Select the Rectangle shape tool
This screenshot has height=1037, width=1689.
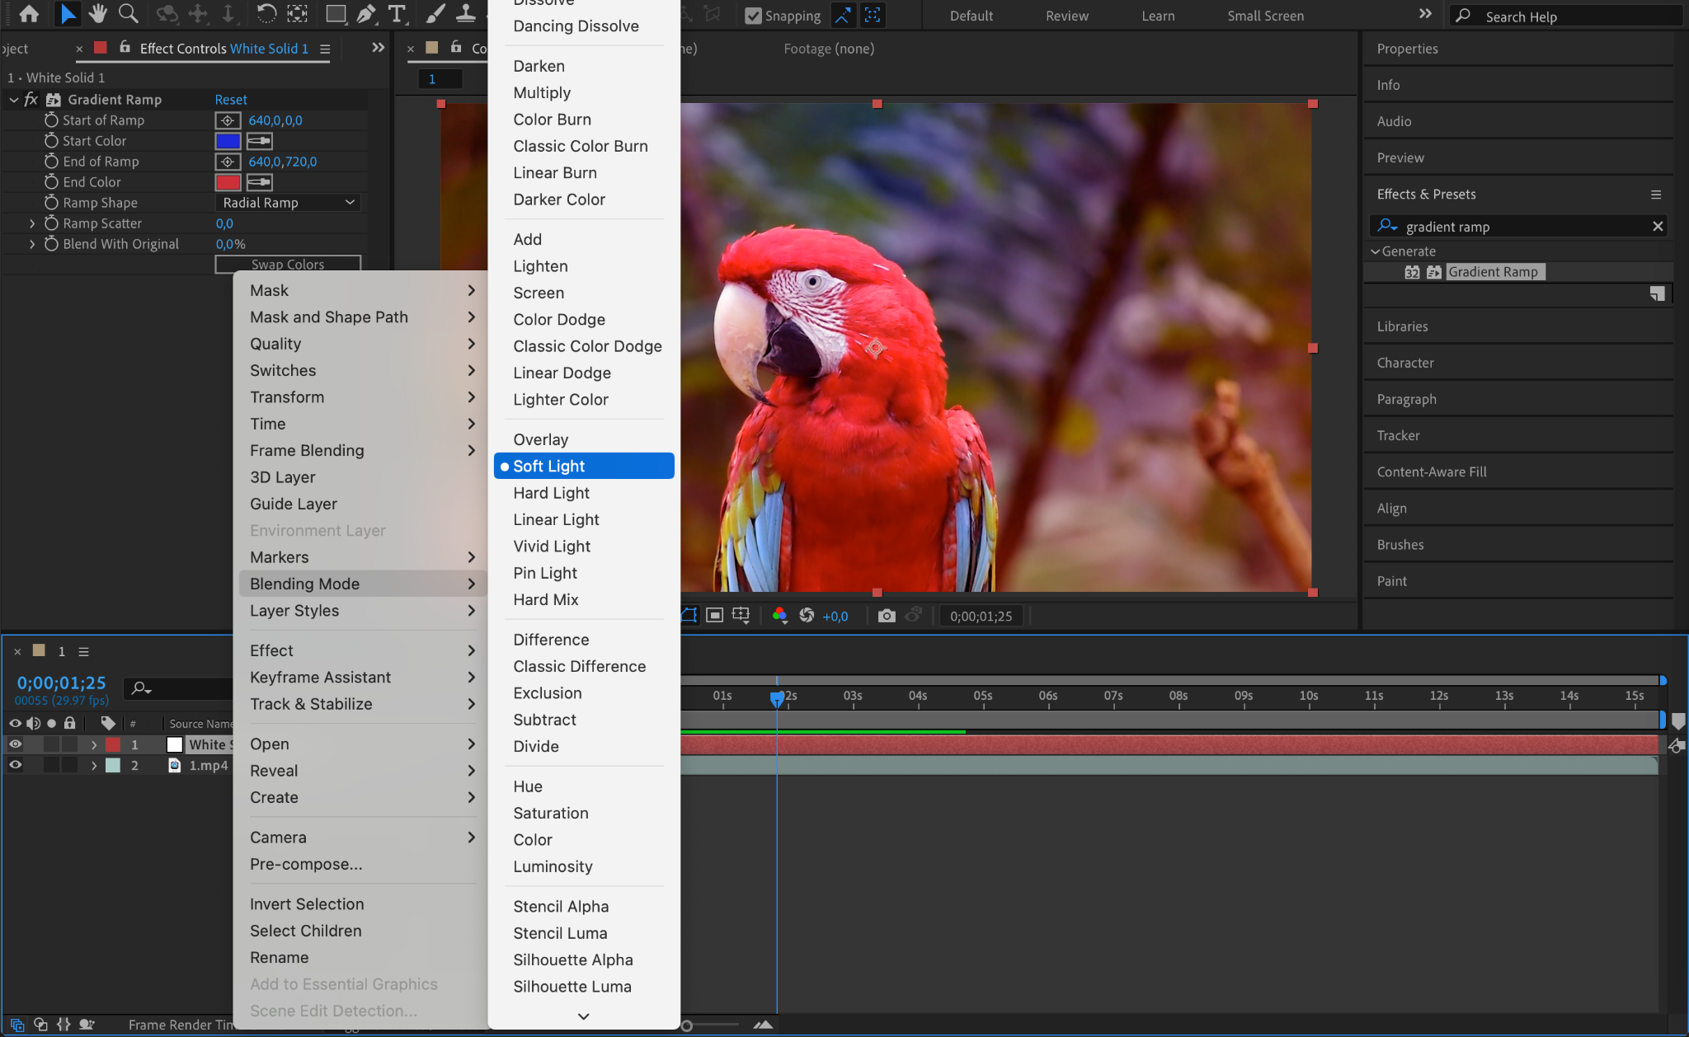[335, 14]
